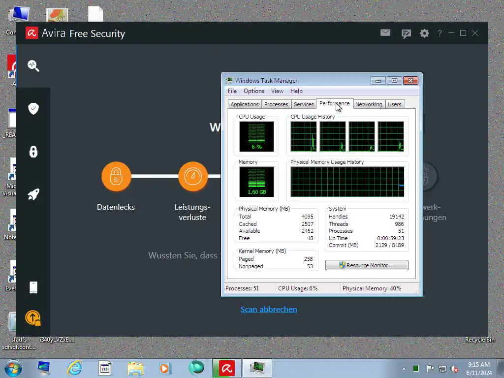
Task: Open the Avira mail envelope icon
Action: [385, 33]
